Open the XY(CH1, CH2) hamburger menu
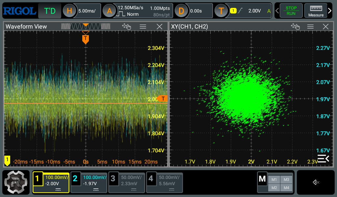Image resolution: width=337 pixels, height=197 pixels. [310, 27]
